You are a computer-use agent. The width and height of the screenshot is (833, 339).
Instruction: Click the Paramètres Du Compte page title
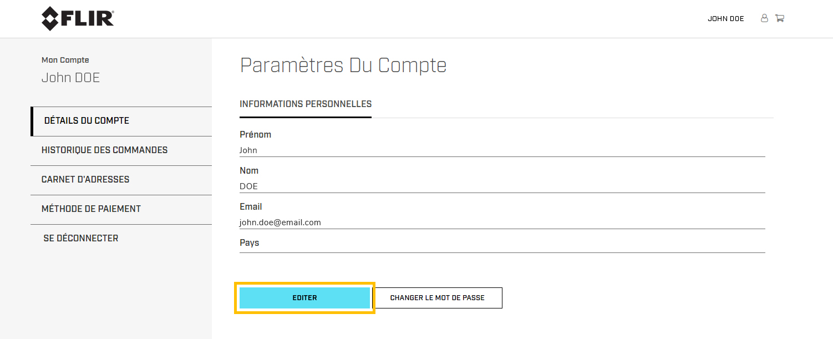(x=343, y=65)
